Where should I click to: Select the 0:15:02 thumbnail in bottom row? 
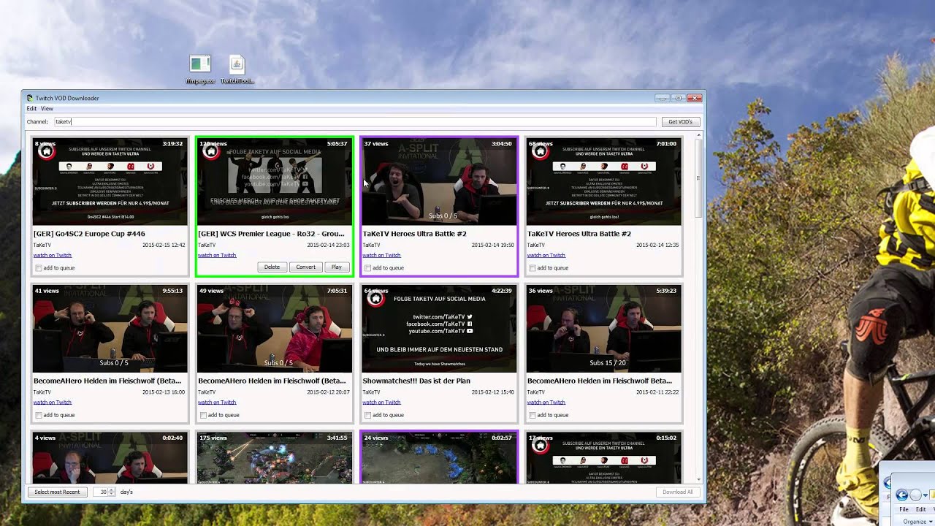pyautogui.click(x=604, y=457)
